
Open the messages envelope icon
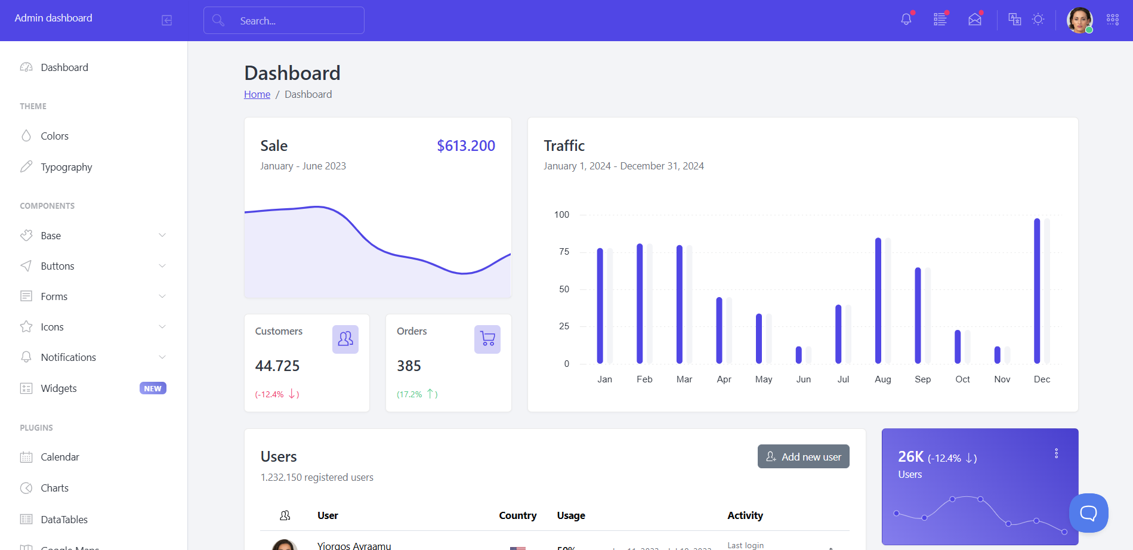(975, 19)
